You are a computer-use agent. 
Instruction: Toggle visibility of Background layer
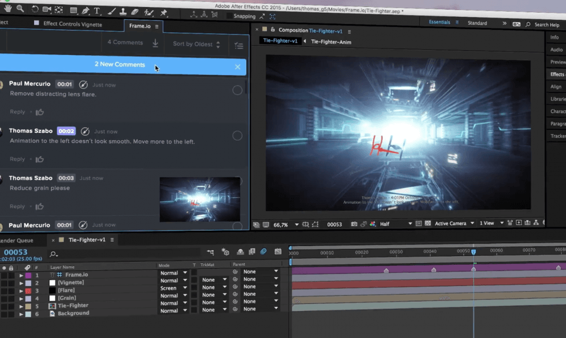coord(4,314)
